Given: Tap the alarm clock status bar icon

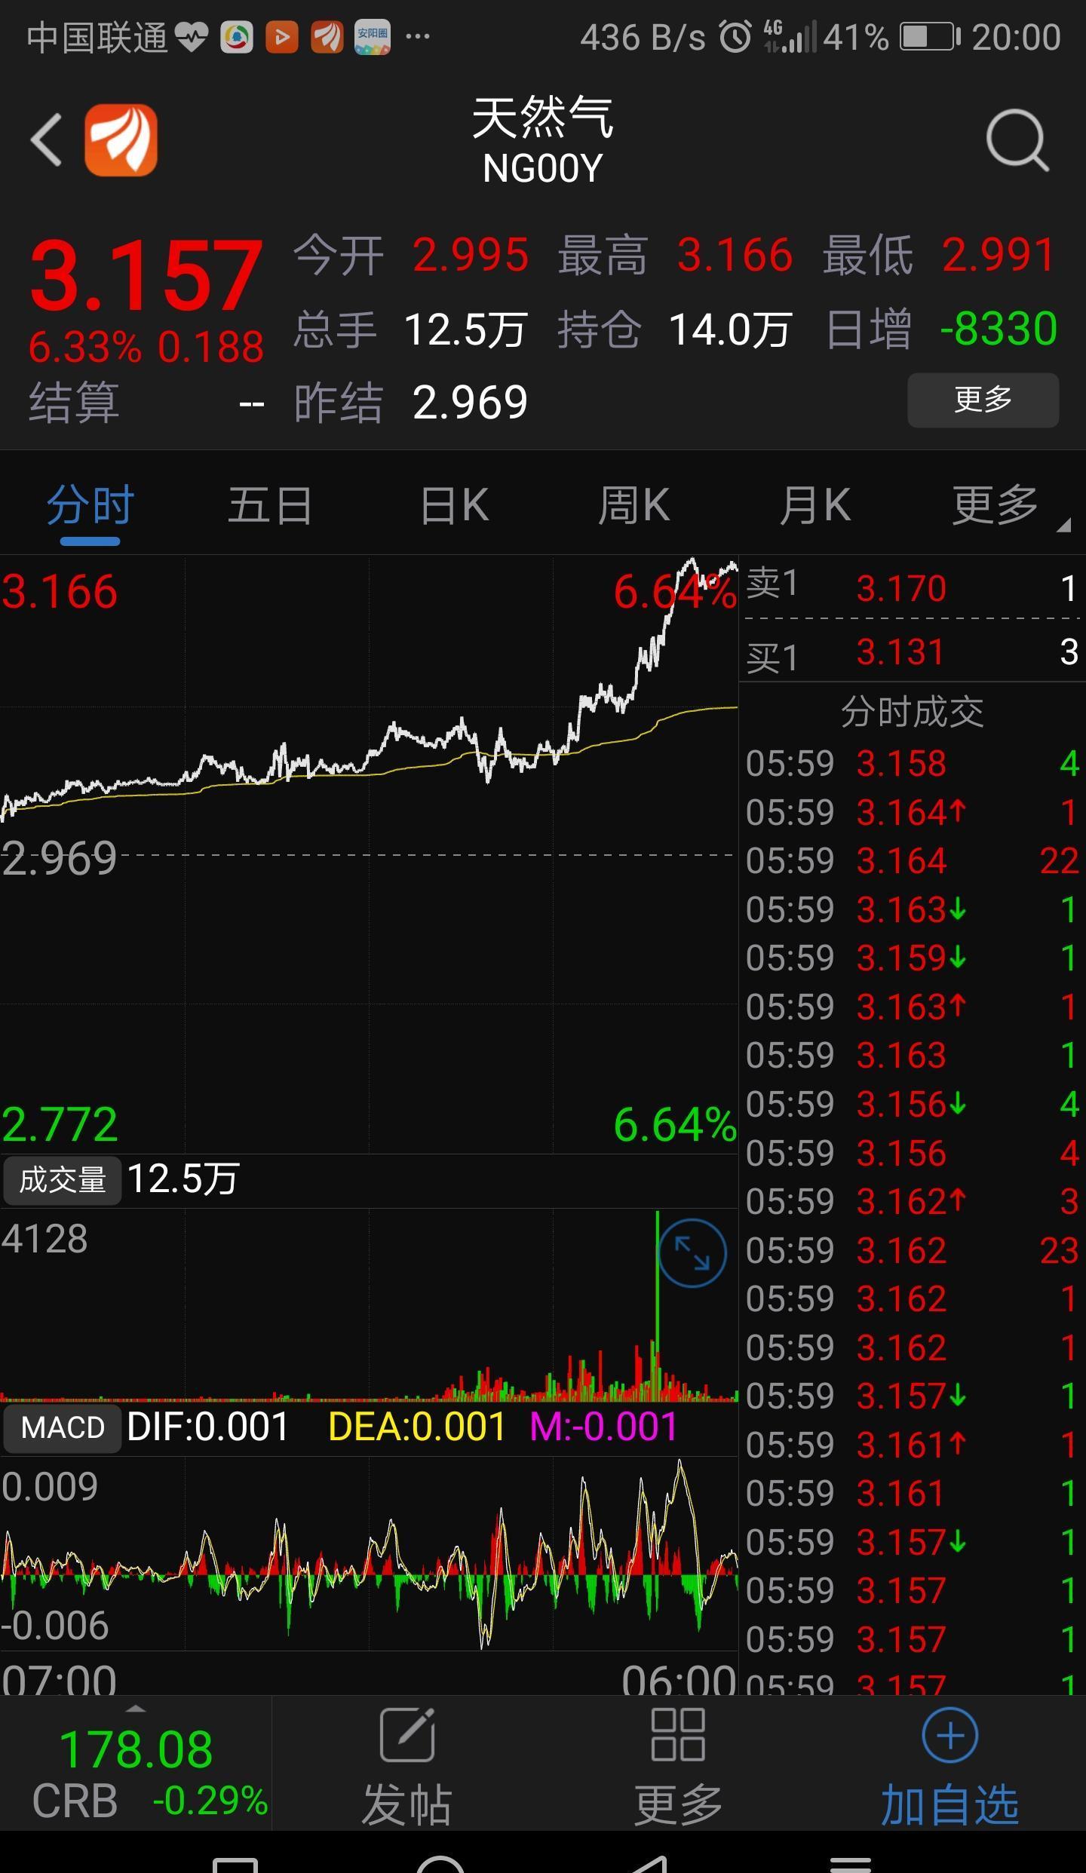Looking at the screenshot, I should tap(735, 36).
